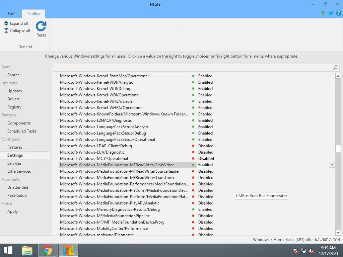Select Microsoft-Windows-MediaFoundation-MFReadWrite/SourceReader row
The width and height of the screenshot is (343, 257).
(120, 171)
